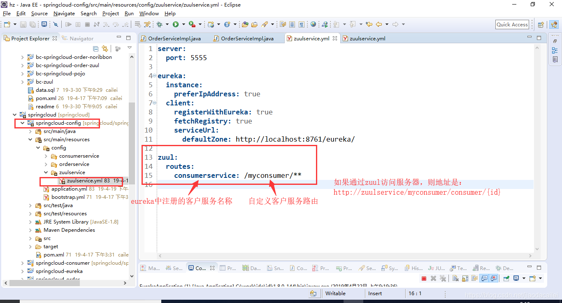Toggle Link with Editor in Project Explorer
This screenshot has height=303, width=562.
coord(105,49)
